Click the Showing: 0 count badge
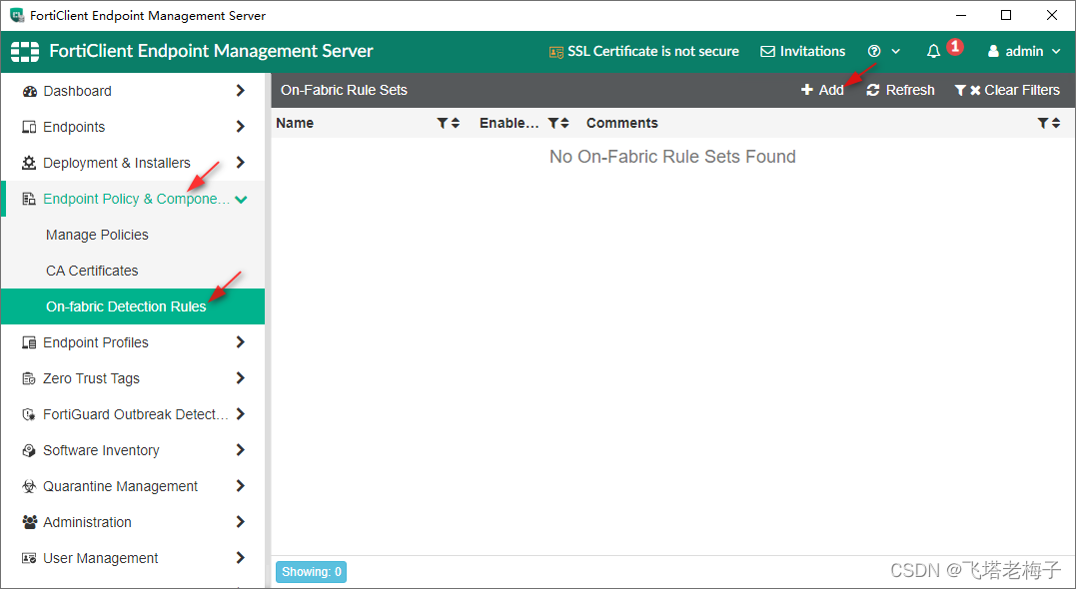This screenshot has height=589, width=1076. point(311,572)
